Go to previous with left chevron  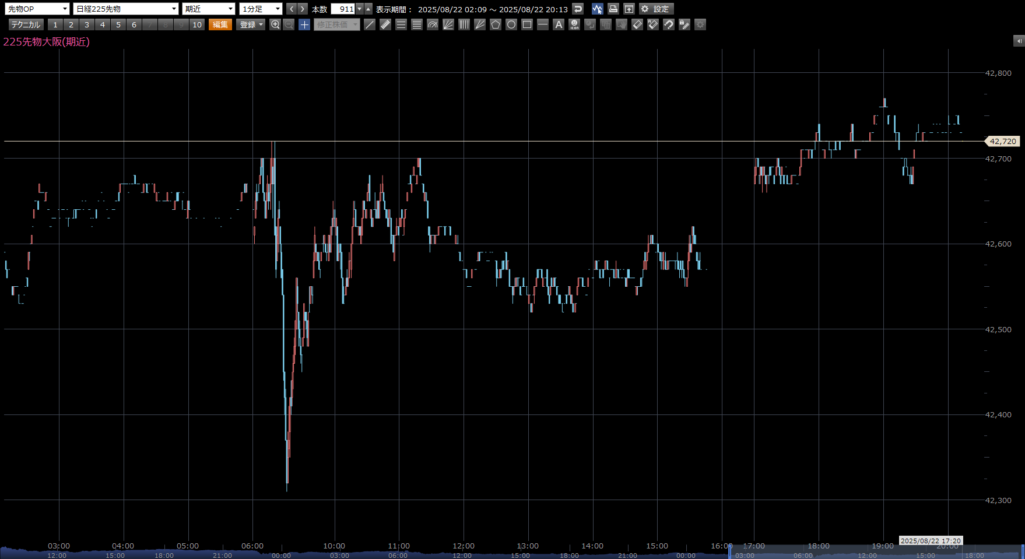click(292, 9)
